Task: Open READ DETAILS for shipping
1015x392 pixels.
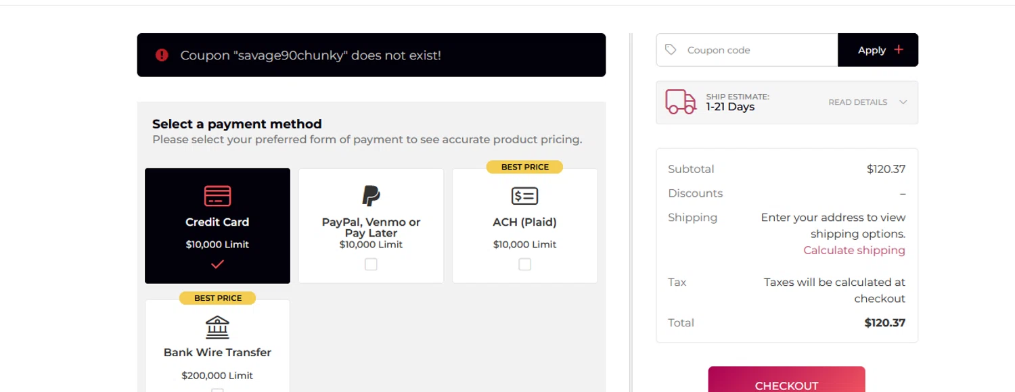Action: 857,102
